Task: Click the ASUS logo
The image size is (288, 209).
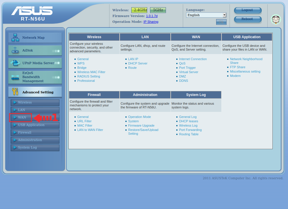Action: coord(32,11)
